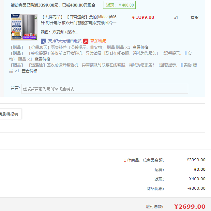Screen dimensions: 211x211
Task: Select the 1 件商品，总商品金额 label
Action: point(144,160)
